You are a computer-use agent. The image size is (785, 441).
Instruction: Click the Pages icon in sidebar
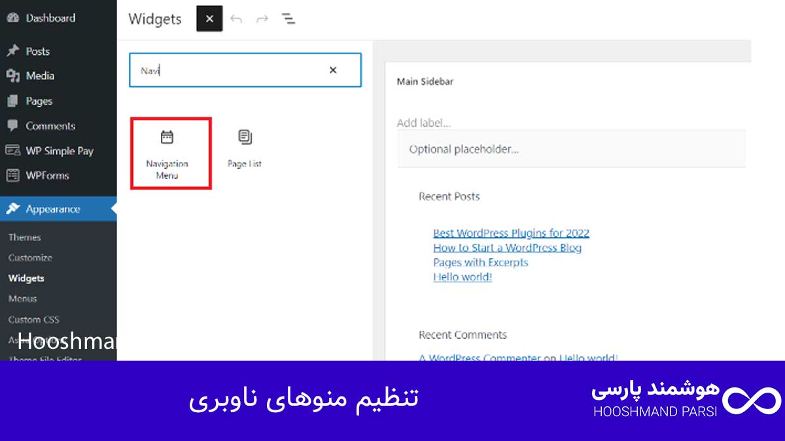12,101
